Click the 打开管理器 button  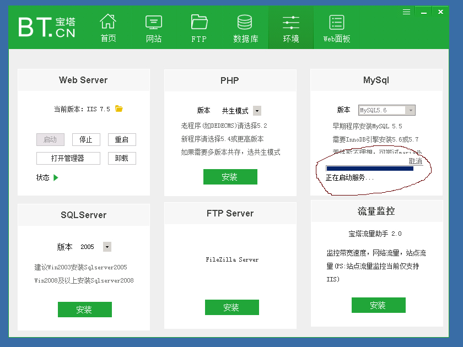68,158
